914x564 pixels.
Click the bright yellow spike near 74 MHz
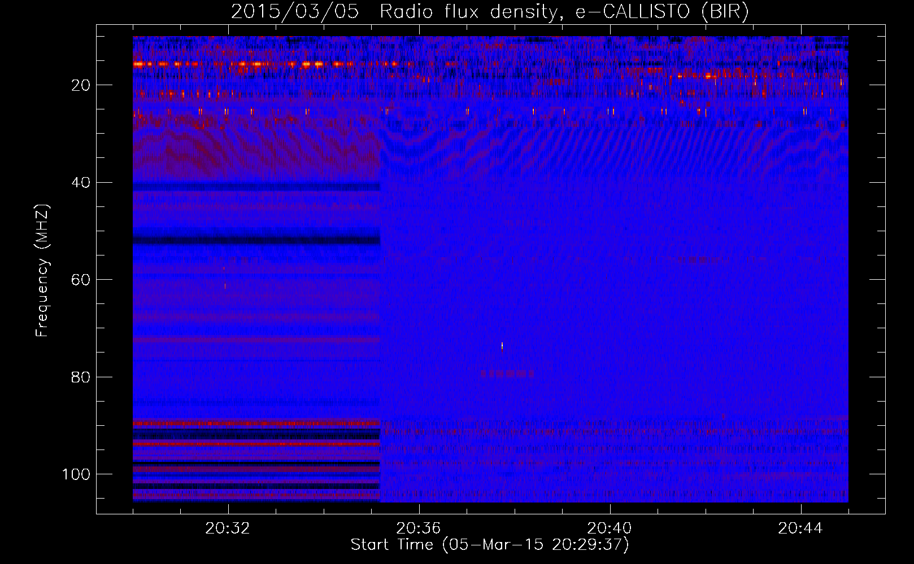coord(502,346)
